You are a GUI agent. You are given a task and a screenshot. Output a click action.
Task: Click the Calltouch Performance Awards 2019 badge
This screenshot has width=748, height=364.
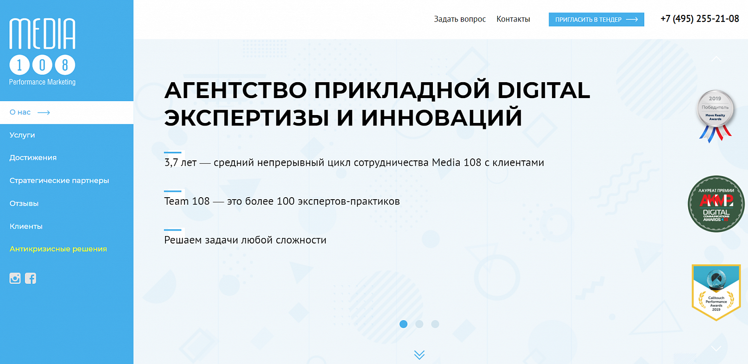tap(716, 293)
